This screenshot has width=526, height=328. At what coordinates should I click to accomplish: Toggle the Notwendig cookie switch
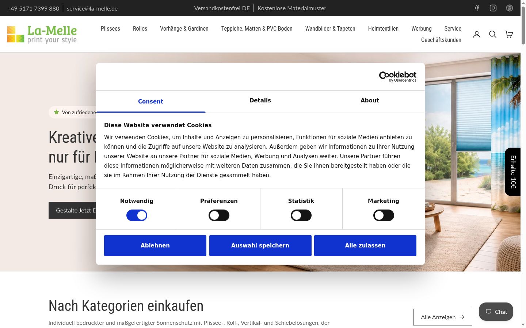[x=137, y=215]
